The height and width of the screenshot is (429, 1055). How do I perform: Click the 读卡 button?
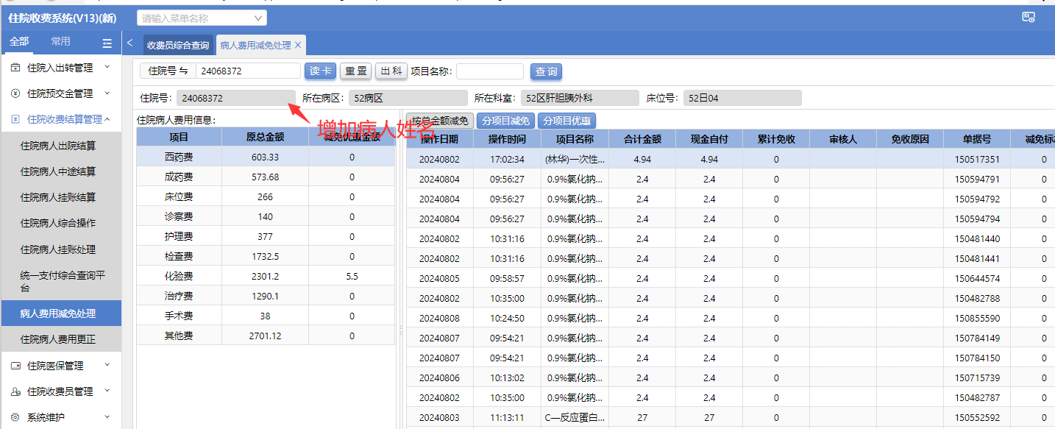point(320,71)
